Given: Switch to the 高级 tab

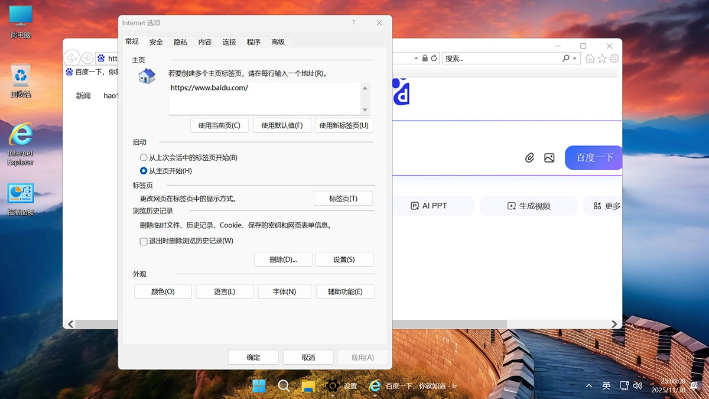Looking at the screenshot, I should (x=278, y=42).
